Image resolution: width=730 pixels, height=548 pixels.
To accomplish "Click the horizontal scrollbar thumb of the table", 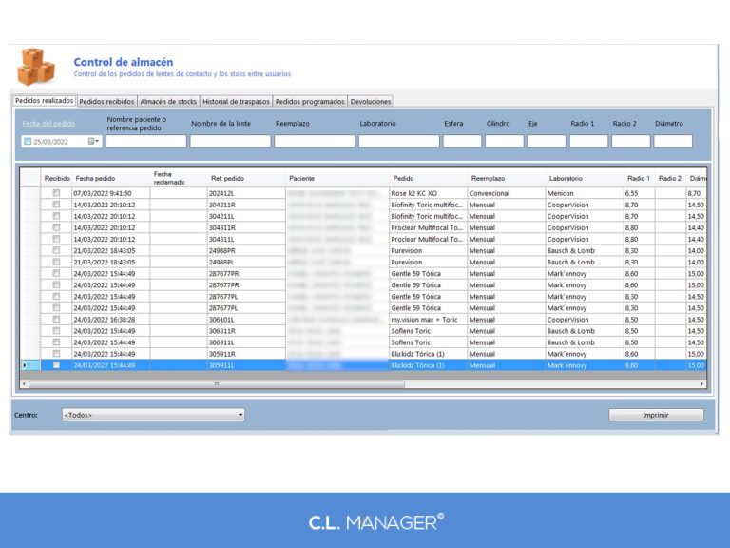I will pos(217,383).
